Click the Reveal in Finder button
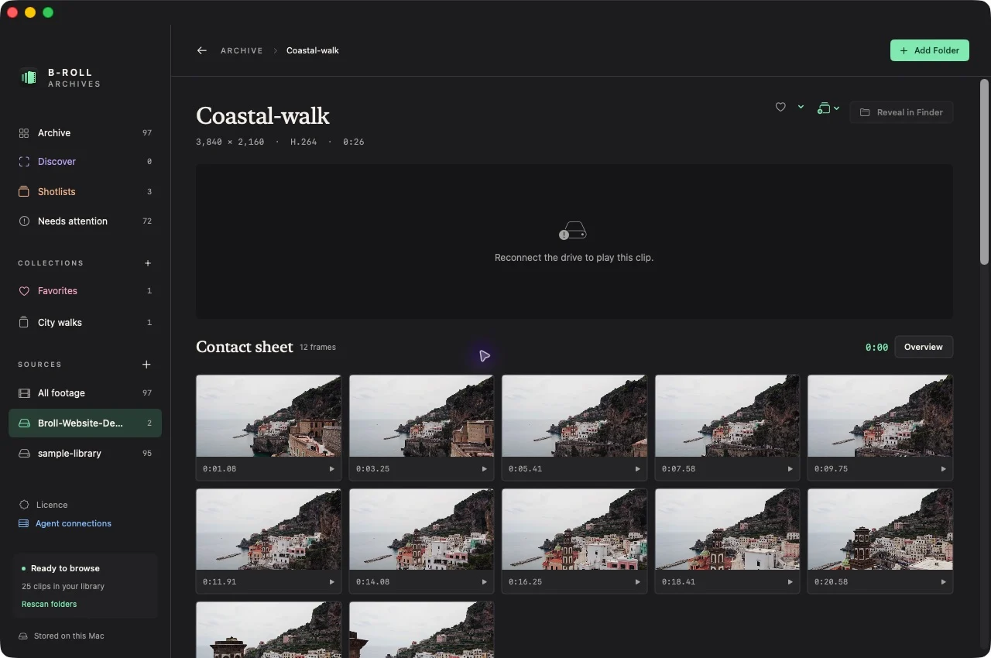This screenshot has width=991, height=658. (x=901, y=112)
